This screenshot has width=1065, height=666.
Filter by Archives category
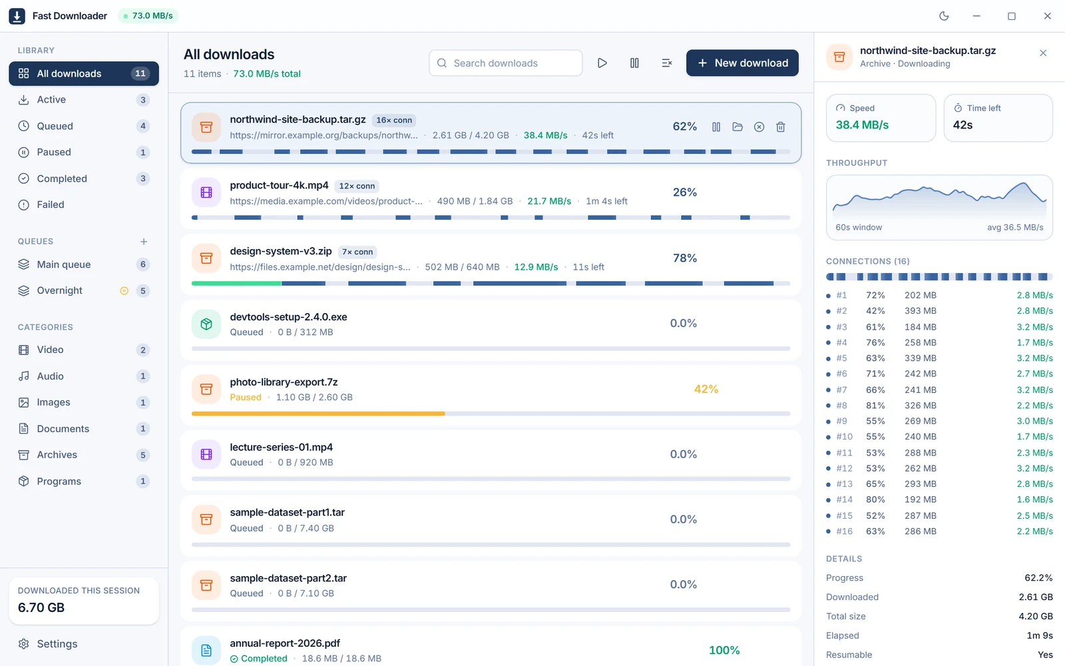click(84, 455)
